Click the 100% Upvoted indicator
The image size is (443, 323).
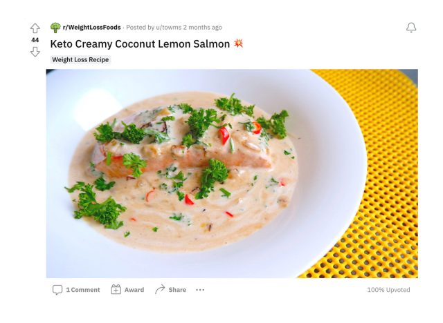point(388,290)
